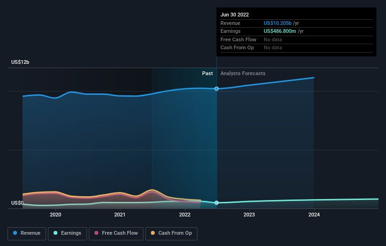The width and height of the screenshot is (386, 246).
Task: Toggle the Earnings legend button
Action: point(67,233)
